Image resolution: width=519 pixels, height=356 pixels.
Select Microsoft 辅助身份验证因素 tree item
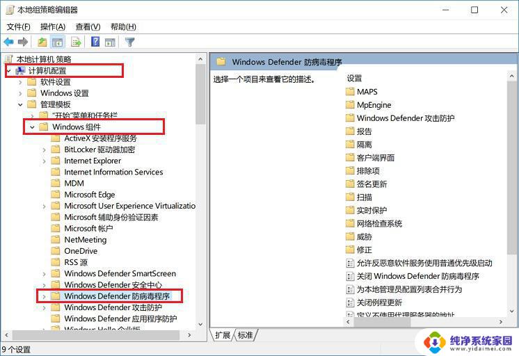(111, 218)
